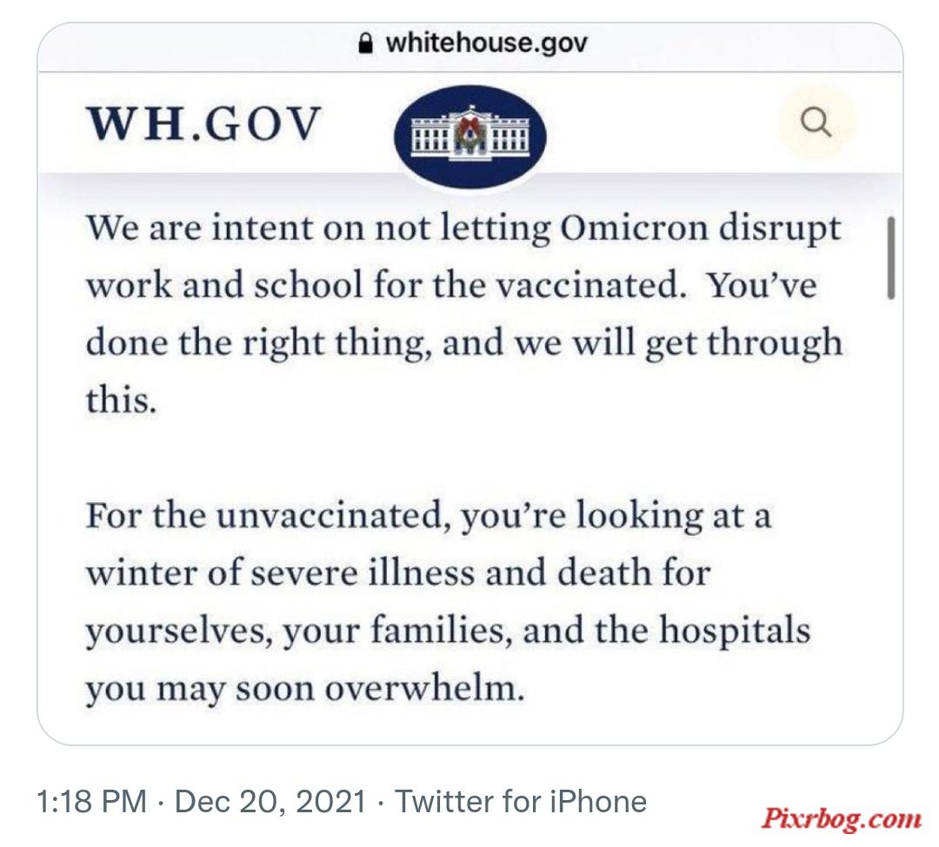939x847 pixels.
Task: Click the White House oval logo
Action: [x=470, y=136]
